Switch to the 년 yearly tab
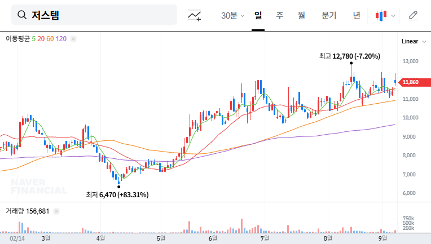The width and height of the screenshot is (431, 244). (357, 15)
